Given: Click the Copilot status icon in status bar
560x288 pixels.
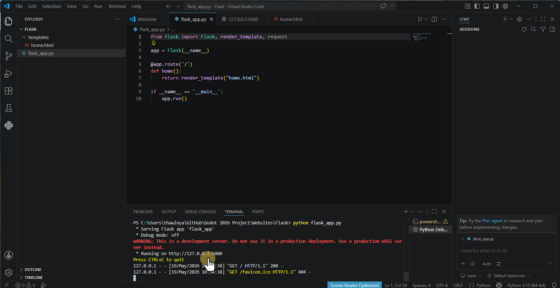Looking at the screenshot, I should click(x=499, y=285).
